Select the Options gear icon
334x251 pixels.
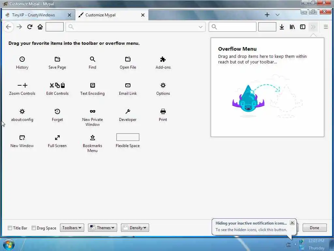point(163,85)
